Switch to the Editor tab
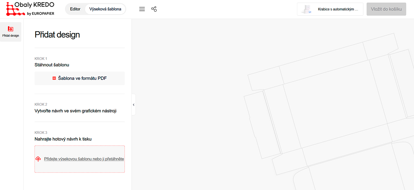Image resolution: width=414 pixels, height=190 pixels. [75, 9]
